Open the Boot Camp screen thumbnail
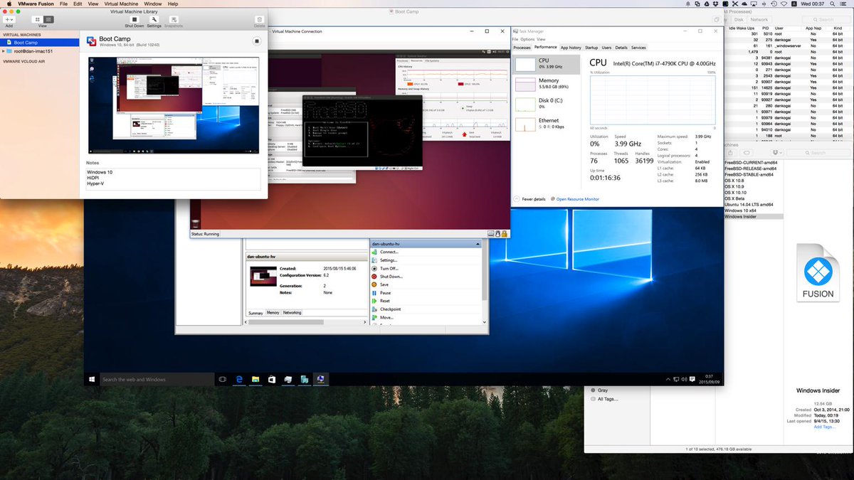The image size is (854, 480). 174,105
